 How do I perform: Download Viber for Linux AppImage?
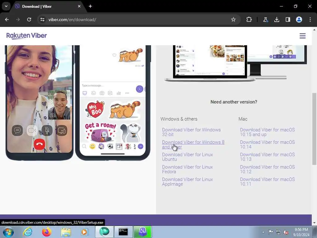tap(187, 182)
